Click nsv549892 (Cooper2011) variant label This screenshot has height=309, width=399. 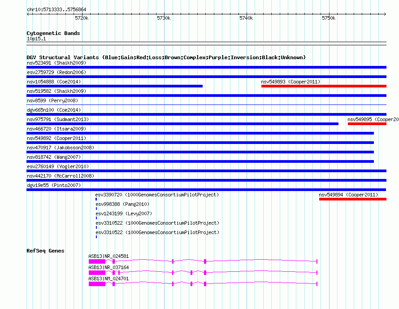coord(56,138)
